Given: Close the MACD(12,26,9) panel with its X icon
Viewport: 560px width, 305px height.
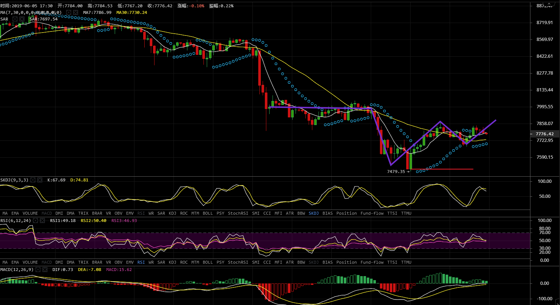Looking at the screenshot, I should coord(45,270).
